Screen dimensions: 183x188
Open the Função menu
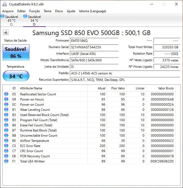tap(35, 11)
